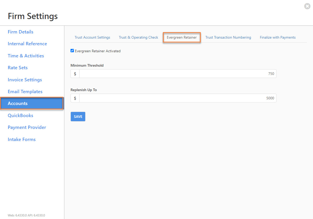Select the Evergreen Retainer tab

[x=182, y=38]
